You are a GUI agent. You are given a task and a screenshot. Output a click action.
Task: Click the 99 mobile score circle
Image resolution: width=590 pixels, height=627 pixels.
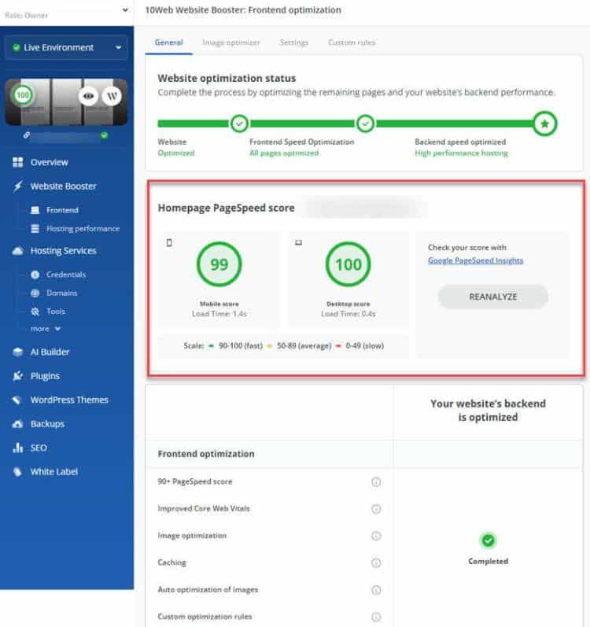pyautogui.click(x=219, y=264)
